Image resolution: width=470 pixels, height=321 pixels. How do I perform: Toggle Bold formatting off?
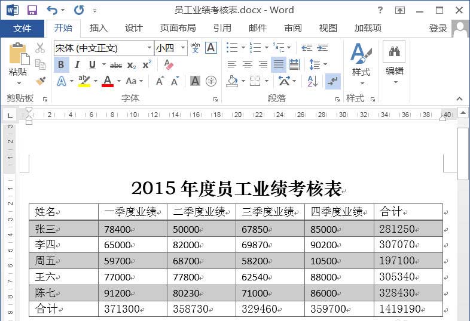coord(61,64)
